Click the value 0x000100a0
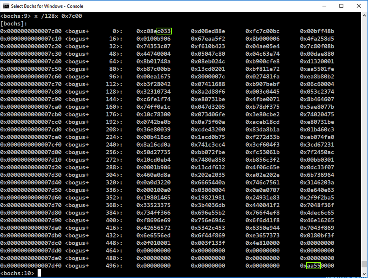368x278 pixels. pos(153,190)
